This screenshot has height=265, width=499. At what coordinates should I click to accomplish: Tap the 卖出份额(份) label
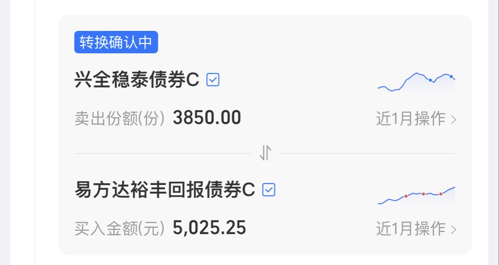coord(119,119)
